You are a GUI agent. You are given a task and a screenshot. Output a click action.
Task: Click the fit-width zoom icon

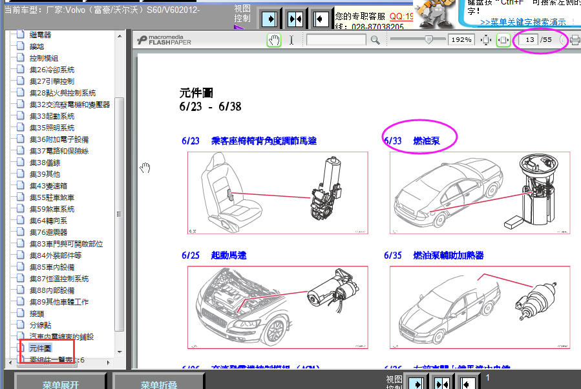[503, 40]
